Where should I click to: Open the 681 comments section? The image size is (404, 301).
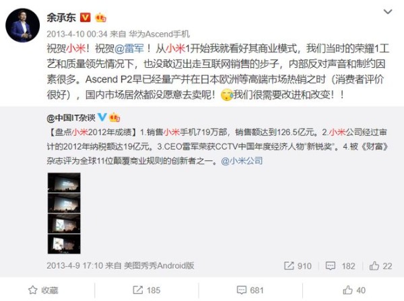(x=250, y=290)
